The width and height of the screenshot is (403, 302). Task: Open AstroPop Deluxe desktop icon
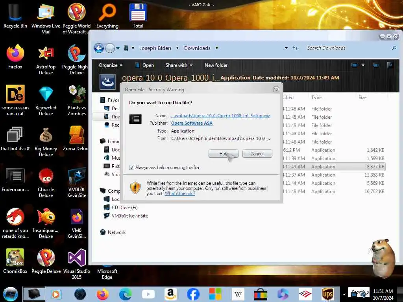point(46,60)
